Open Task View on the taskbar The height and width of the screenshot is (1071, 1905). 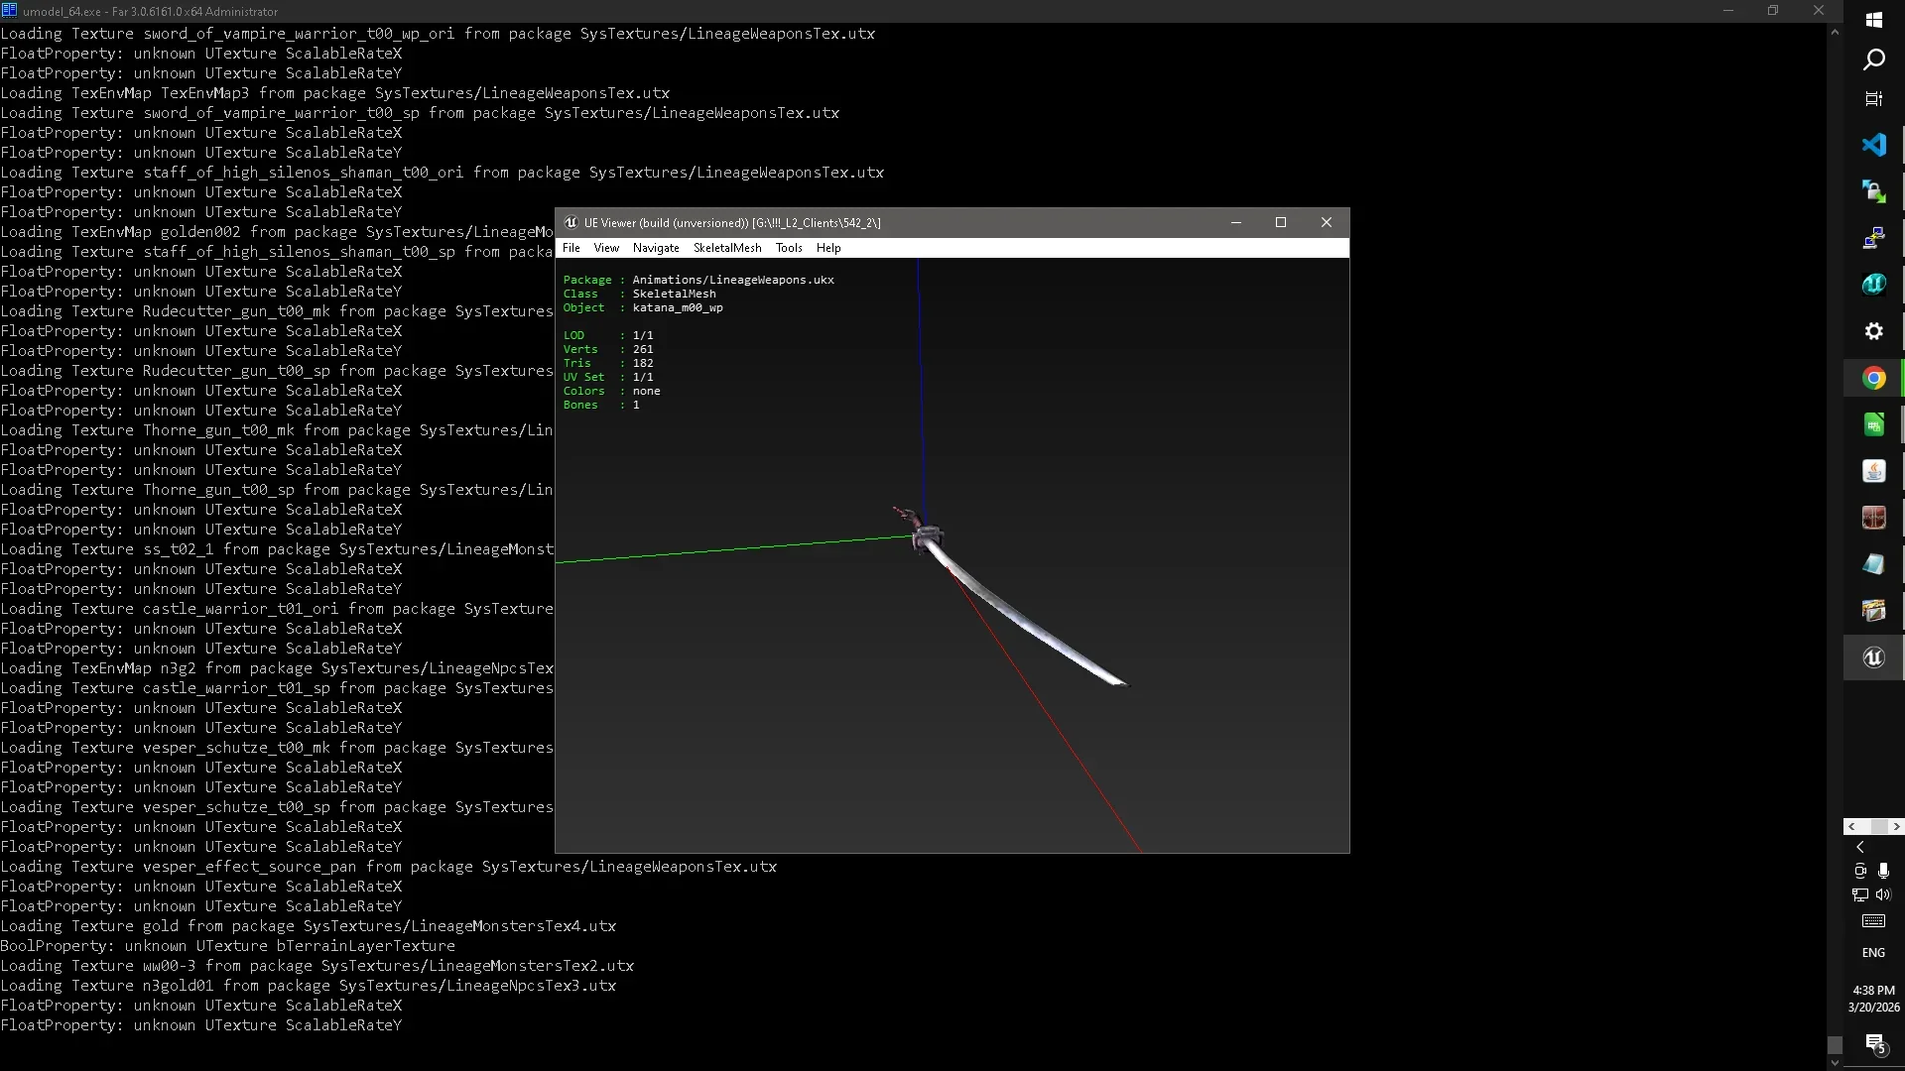coord(1874,99)
